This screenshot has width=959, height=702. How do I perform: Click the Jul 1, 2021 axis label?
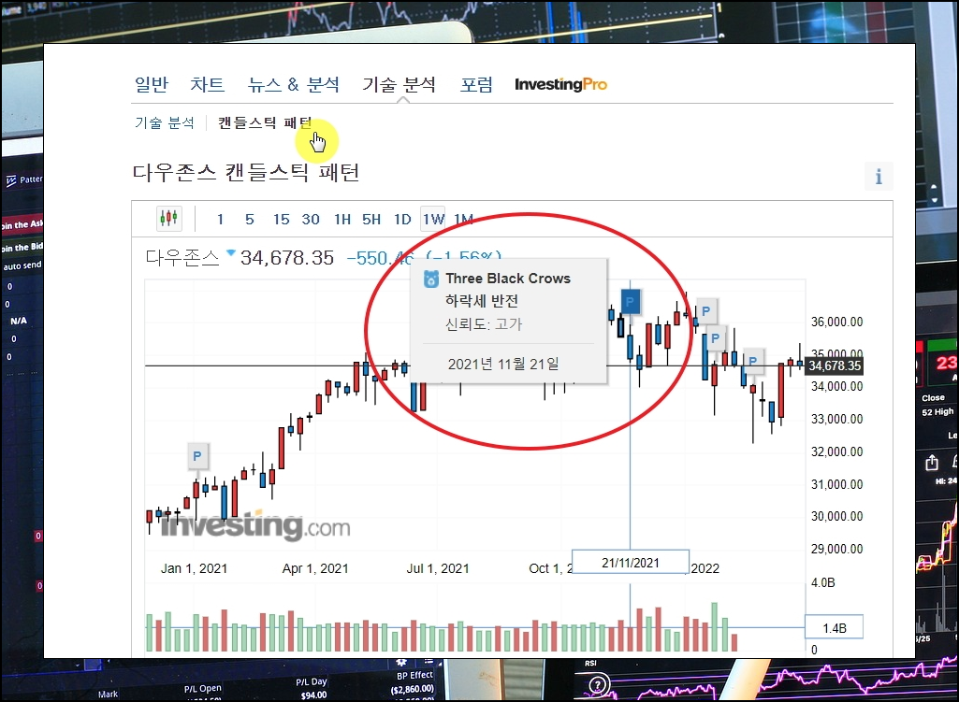[x=438, y=568]
